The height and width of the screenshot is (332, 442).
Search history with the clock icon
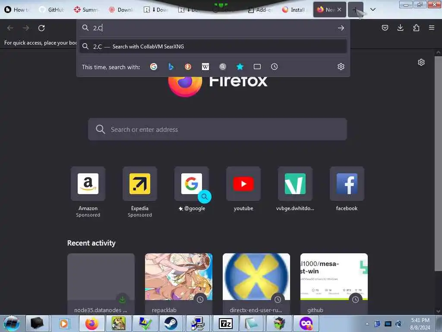point(274,67)
